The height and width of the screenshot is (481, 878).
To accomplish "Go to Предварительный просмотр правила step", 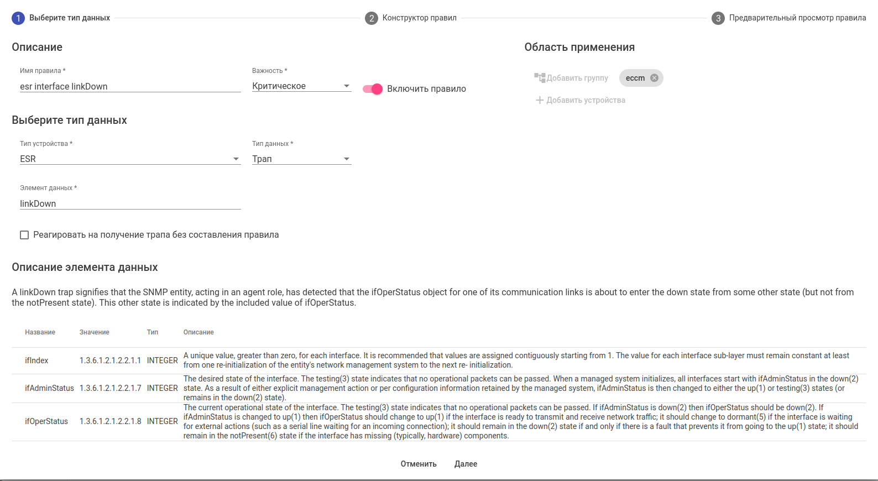I will pos(797,18).
